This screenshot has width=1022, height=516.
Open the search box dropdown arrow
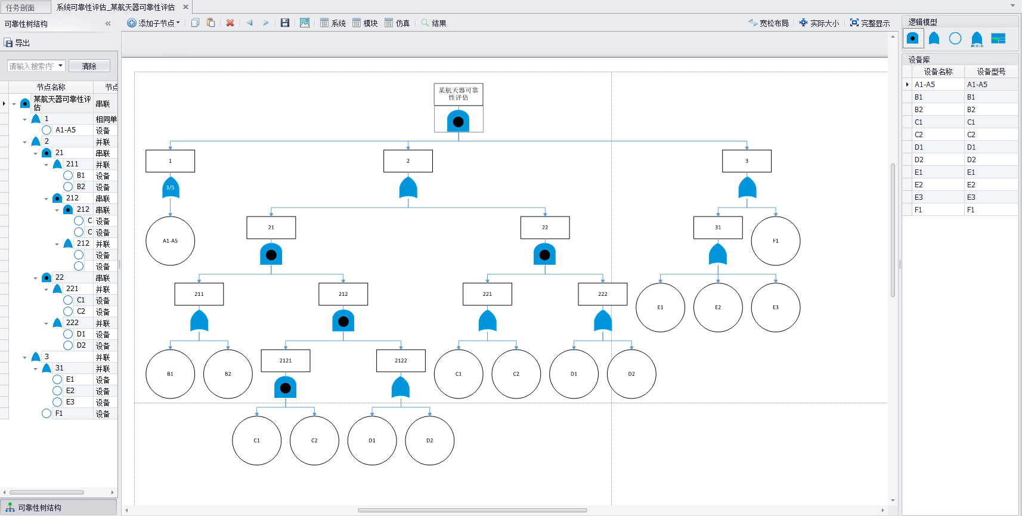pos(61,66)
